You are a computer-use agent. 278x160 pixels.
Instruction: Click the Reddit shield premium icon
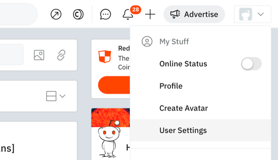click(x=105, y=57)
